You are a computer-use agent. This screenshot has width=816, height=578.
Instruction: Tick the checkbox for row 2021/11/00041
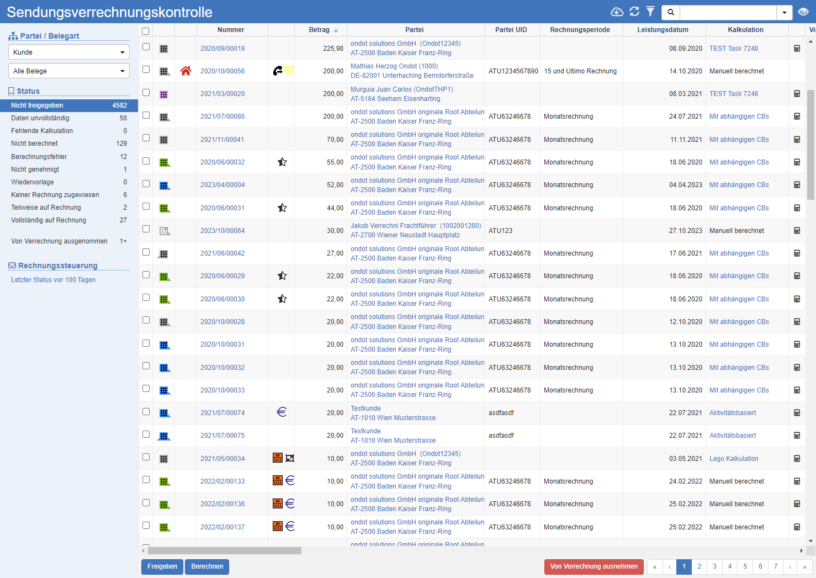tap(146, 138)
